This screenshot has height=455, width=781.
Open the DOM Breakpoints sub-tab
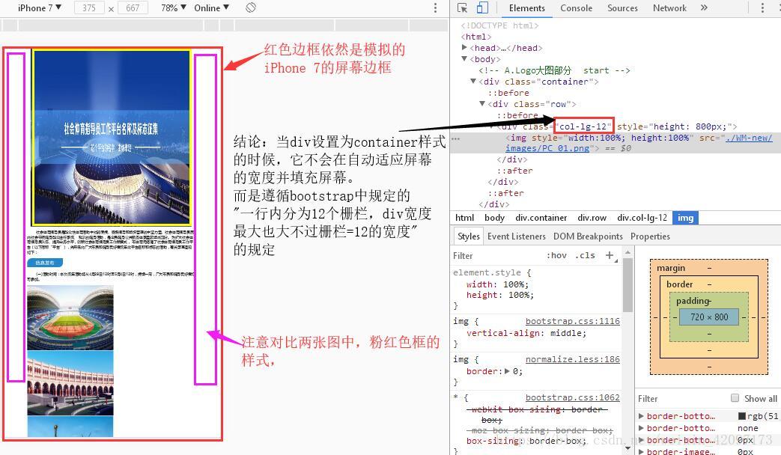point(588,236)
